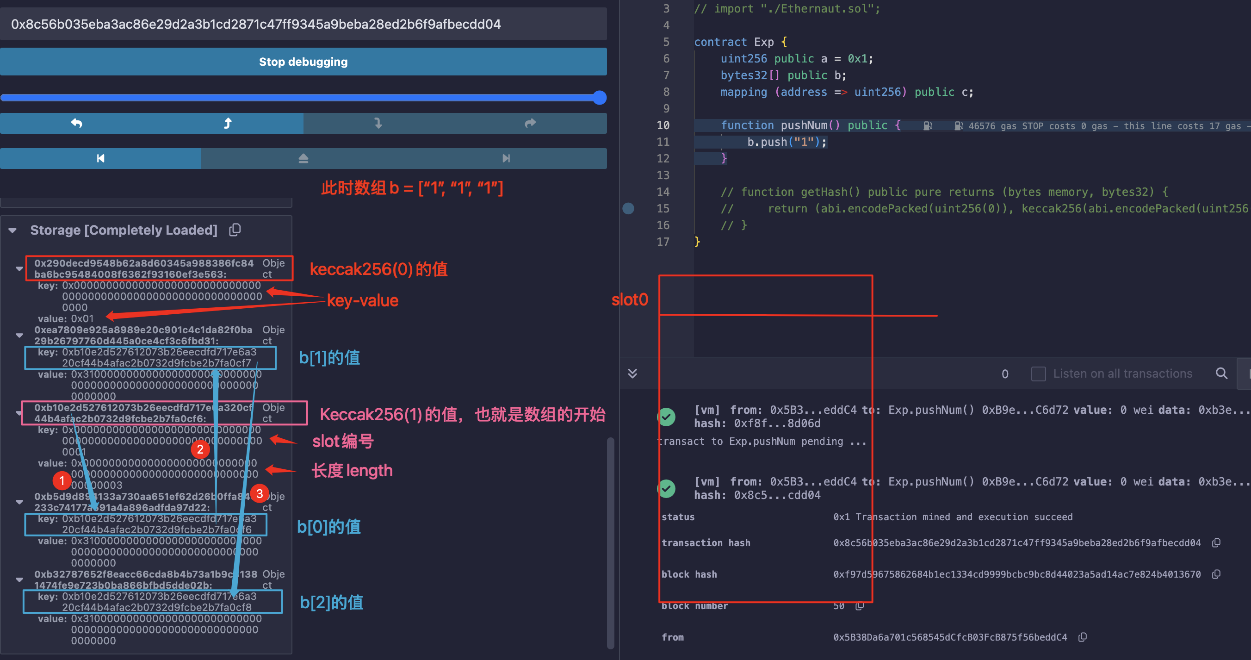The image size is (1251, 660).
Task: Jump to the next breakpoint icon
Action: point(506,158)
